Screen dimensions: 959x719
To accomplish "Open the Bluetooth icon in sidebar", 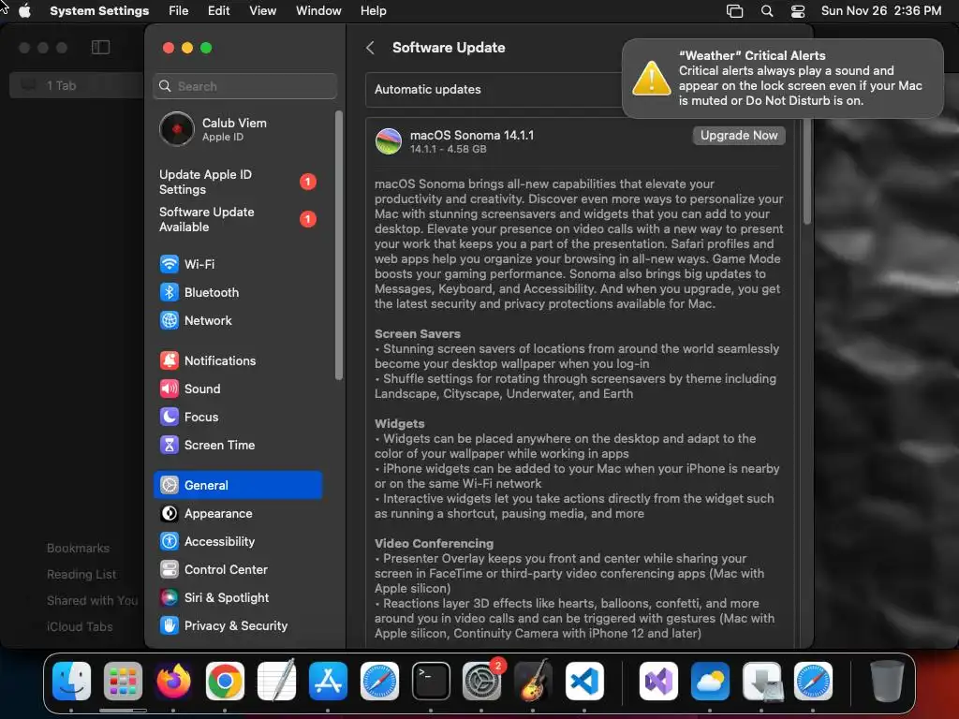I will point(170,292).
